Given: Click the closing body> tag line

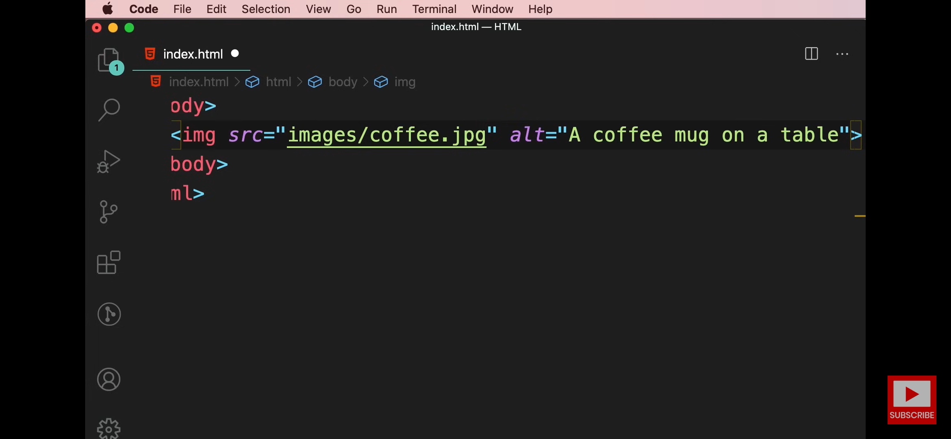Looking at the screenshot, I should coord(199,164).
